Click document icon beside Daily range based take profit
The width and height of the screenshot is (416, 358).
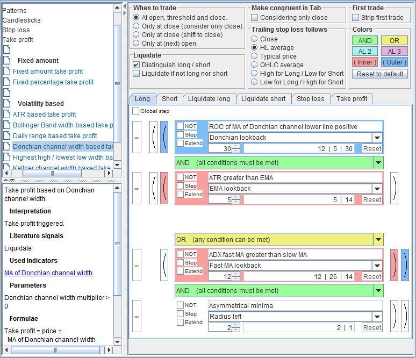pyautogui.click(x=7, y=135)
